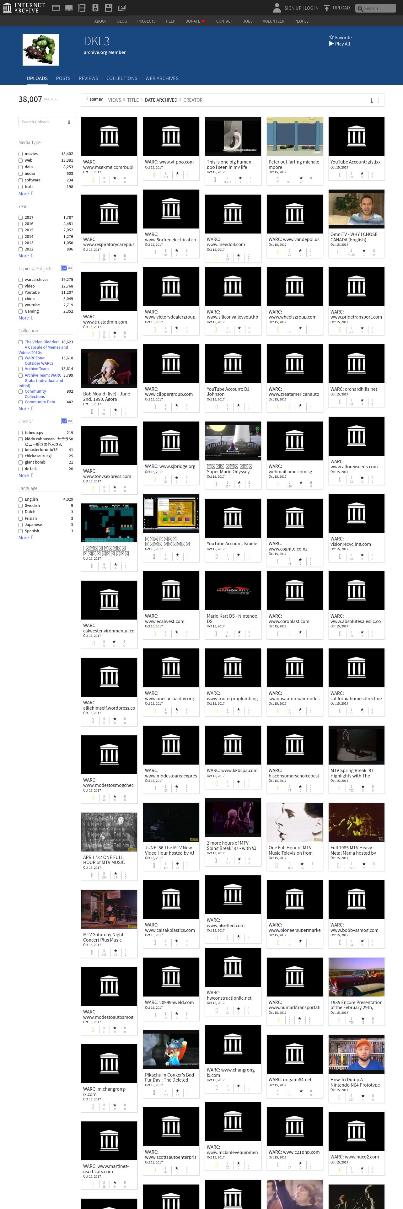Open the Bob Mould live thumbnail

tap(109, 368)
